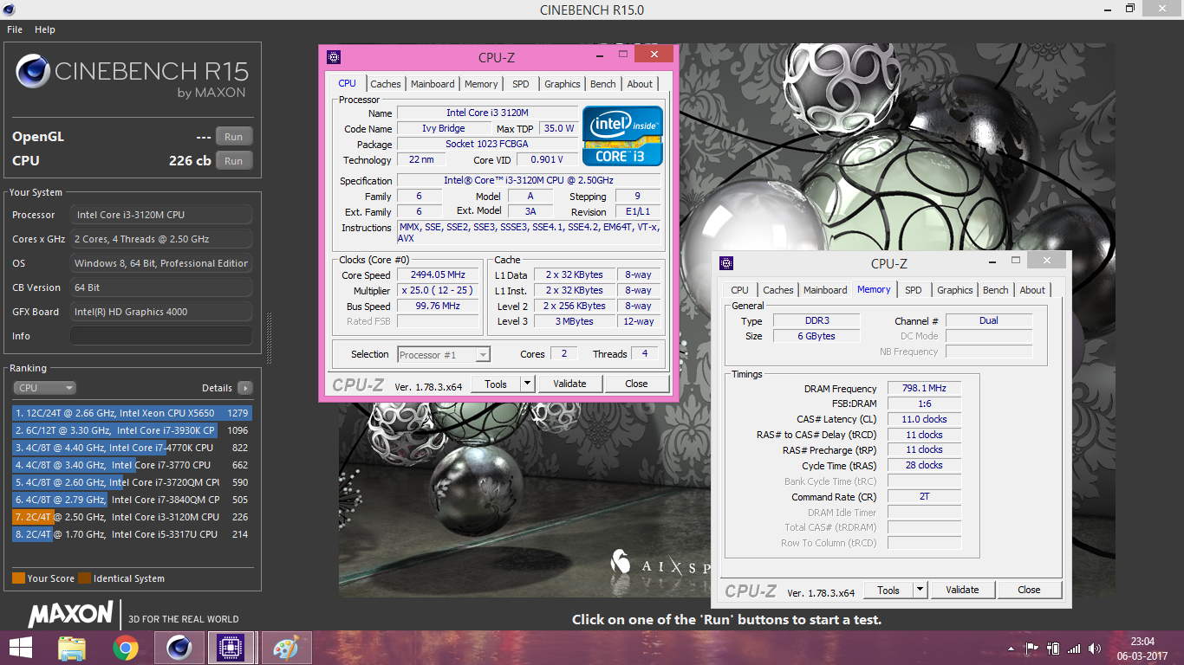
Task: Select ranking row Core i7-3720QM
Action: point(132,482)
